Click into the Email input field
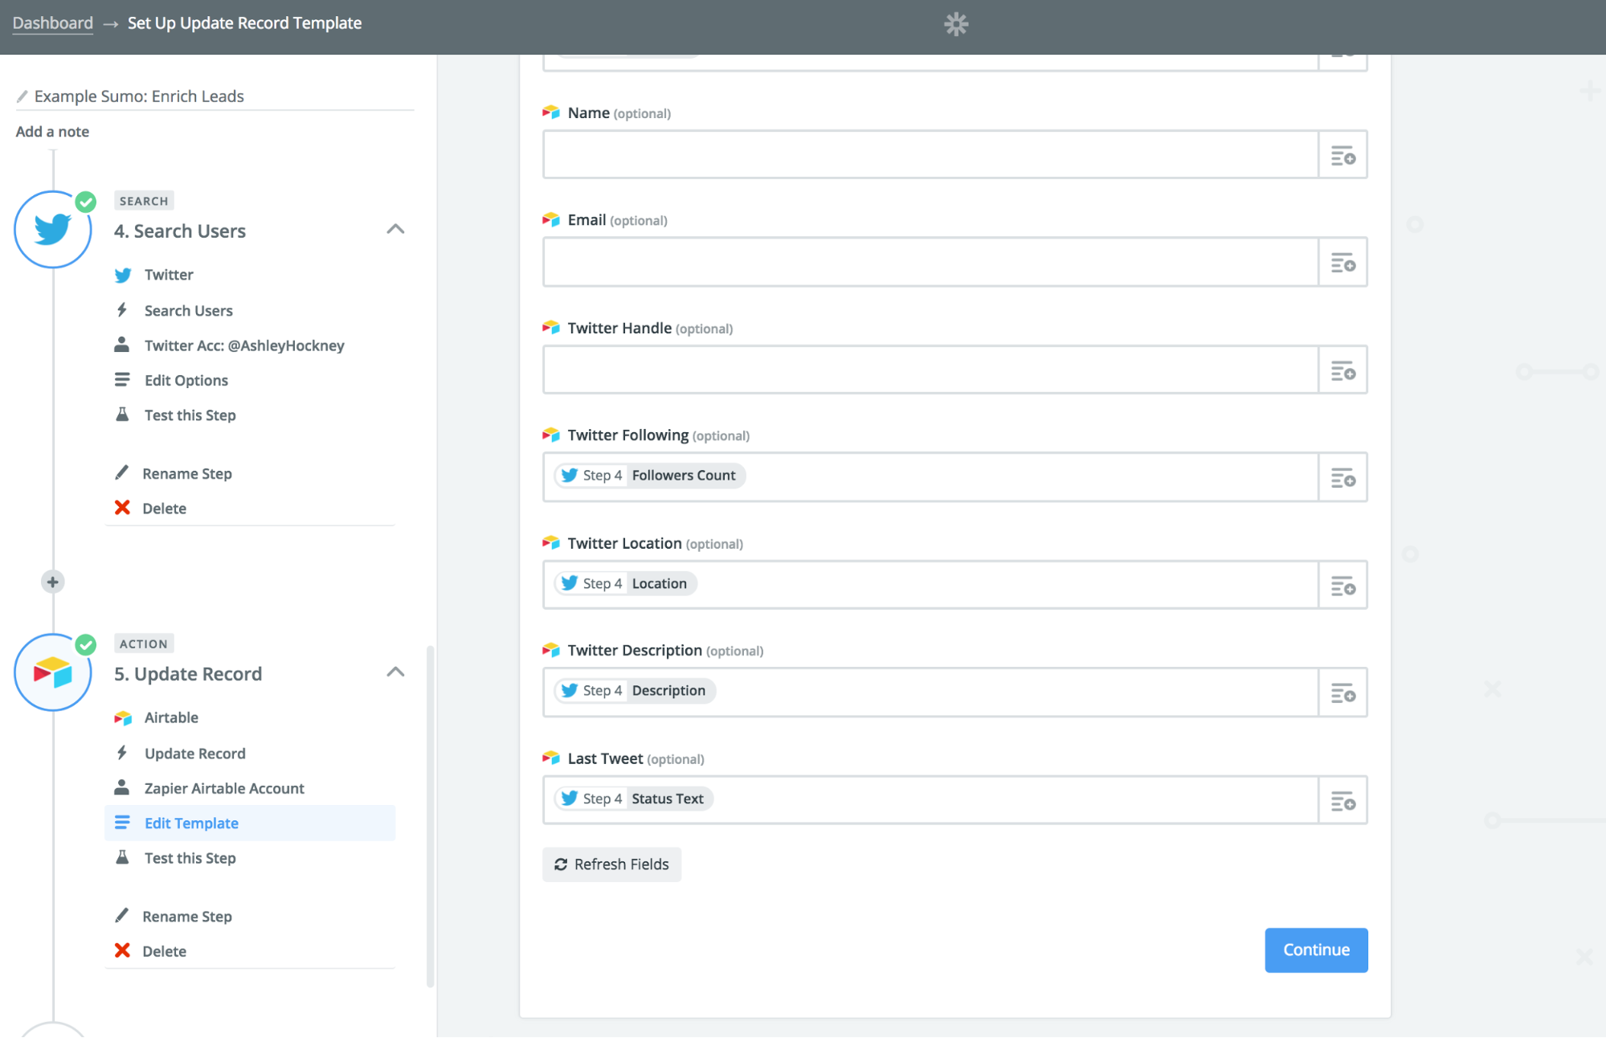The image size is (1606, 1038). coord(930,263)
